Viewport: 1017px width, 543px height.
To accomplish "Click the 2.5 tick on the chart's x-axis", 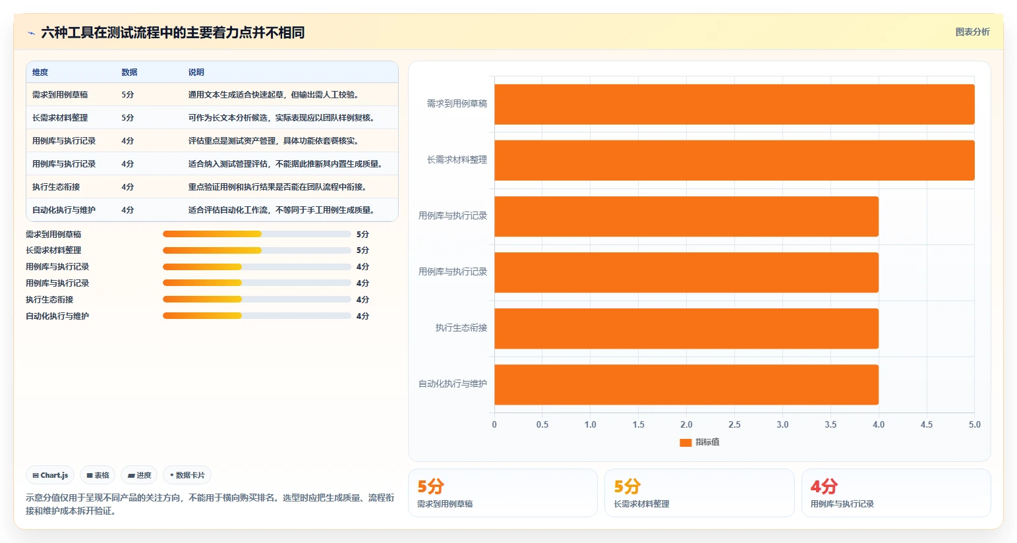I will click(734, 424).
